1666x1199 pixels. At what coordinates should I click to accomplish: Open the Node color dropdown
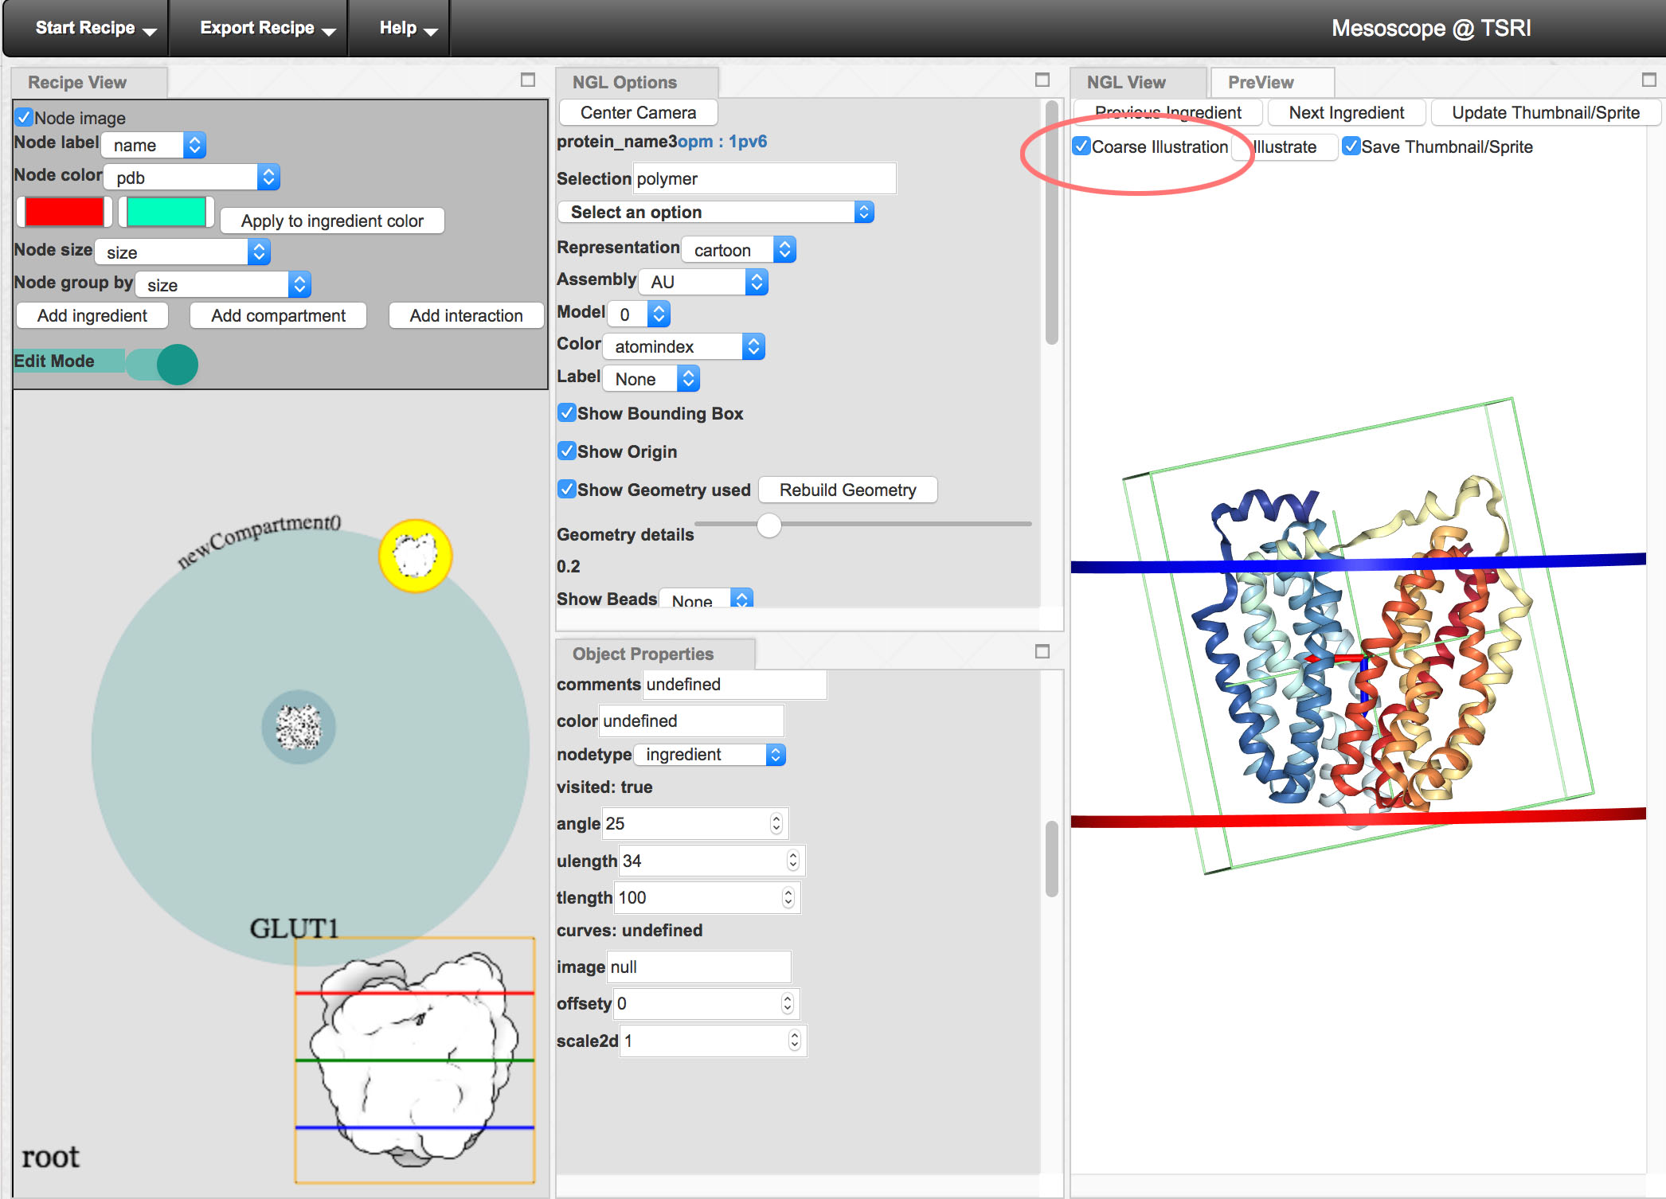tap(192, 178)
